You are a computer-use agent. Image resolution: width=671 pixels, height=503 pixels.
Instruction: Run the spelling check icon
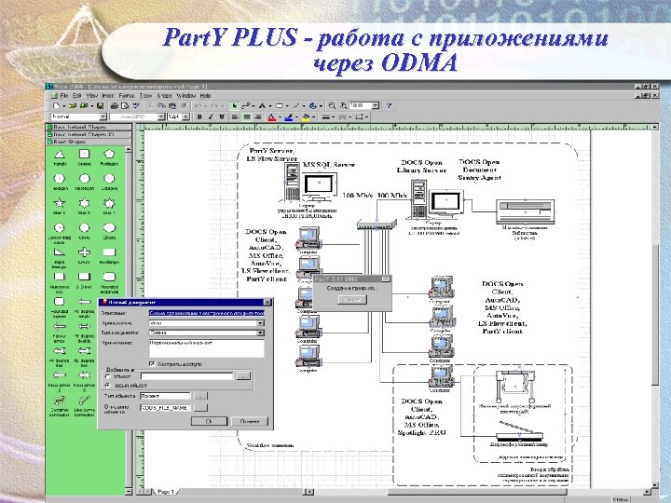[x=136, y=105]
